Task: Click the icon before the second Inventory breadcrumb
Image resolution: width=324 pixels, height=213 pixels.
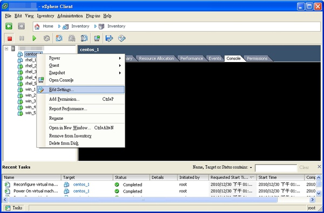Action: (102, 26)
